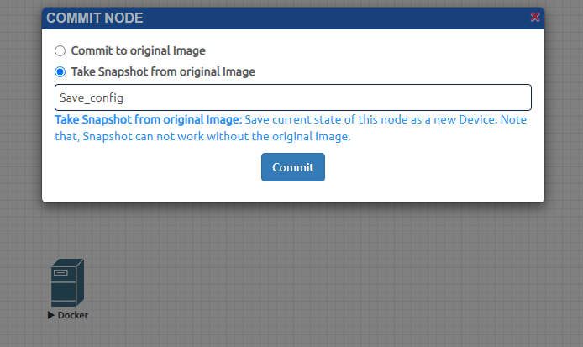
Task: Click the Save_config snapshot name field
Action: tap(293, 97)
